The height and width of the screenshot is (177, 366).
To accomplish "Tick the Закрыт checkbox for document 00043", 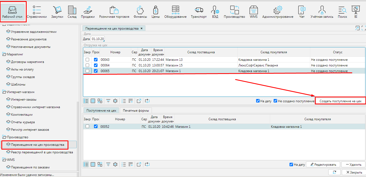I will click(87, 60).
